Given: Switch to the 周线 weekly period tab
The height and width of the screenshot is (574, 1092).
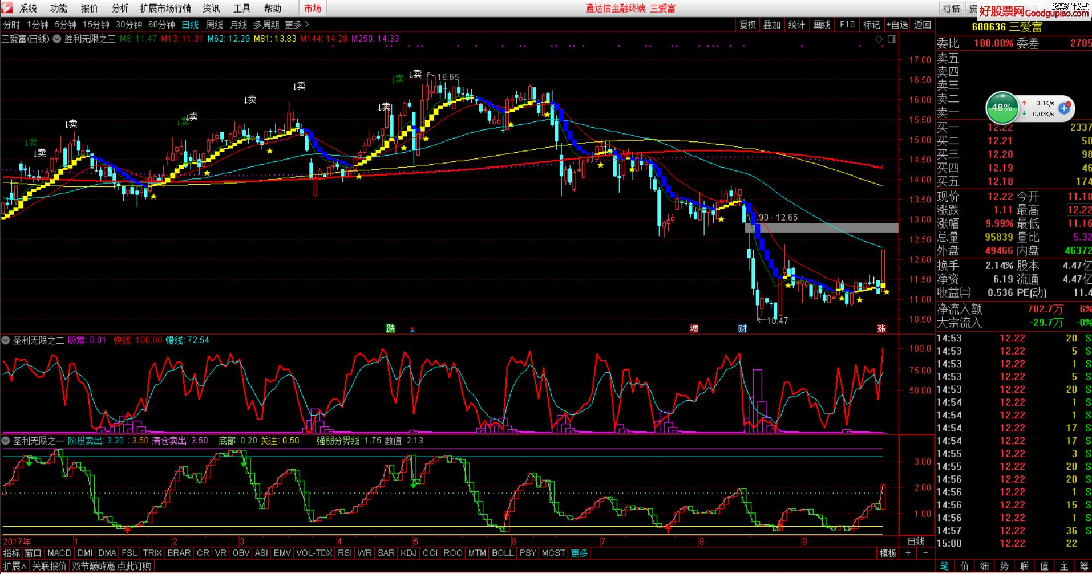Looking at the screenshot, I should click(215, 25).
